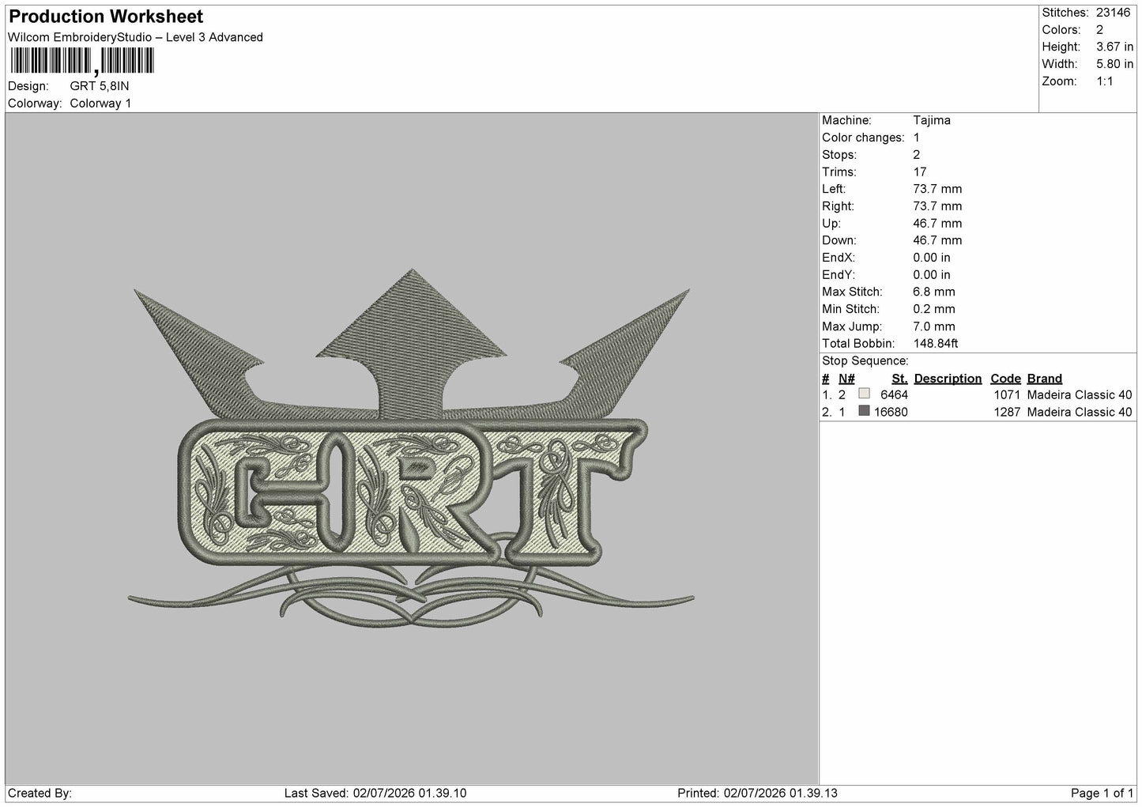Click the Code column header
The image size is (1142, 807).
1005,379
